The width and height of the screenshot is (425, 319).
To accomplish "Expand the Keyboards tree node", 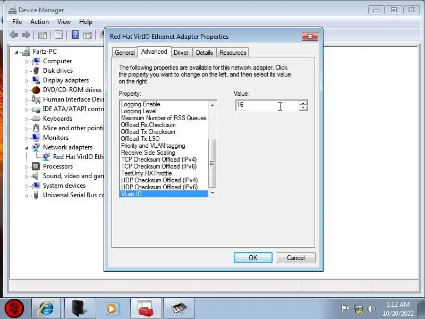I will 27,119.
